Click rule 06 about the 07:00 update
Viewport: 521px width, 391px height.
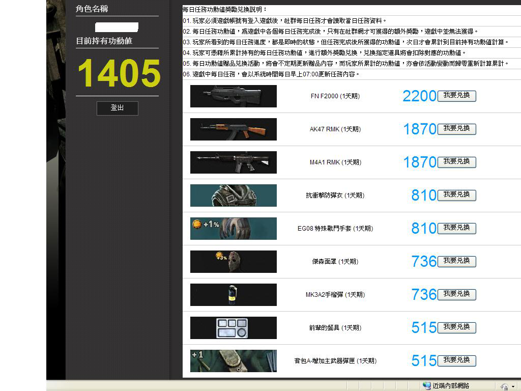tap(271, 74)
